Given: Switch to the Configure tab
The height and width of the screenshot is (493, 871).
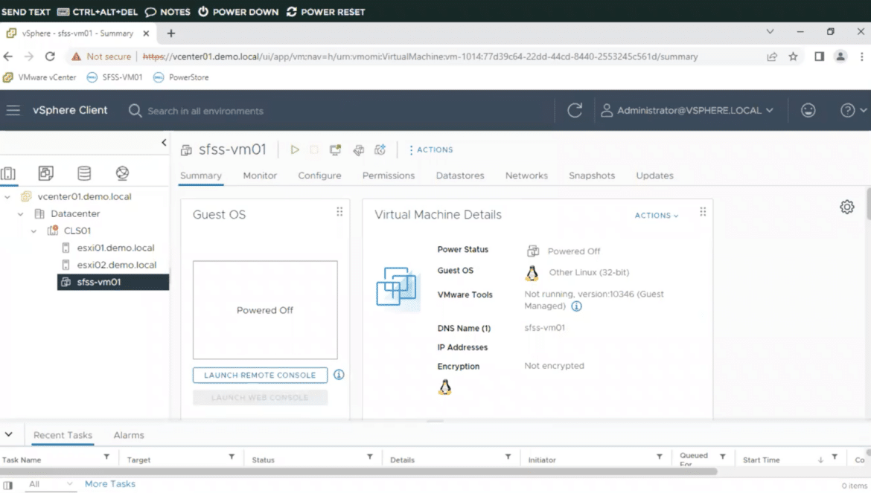Looking at the screenshot, I should point(319,175).
